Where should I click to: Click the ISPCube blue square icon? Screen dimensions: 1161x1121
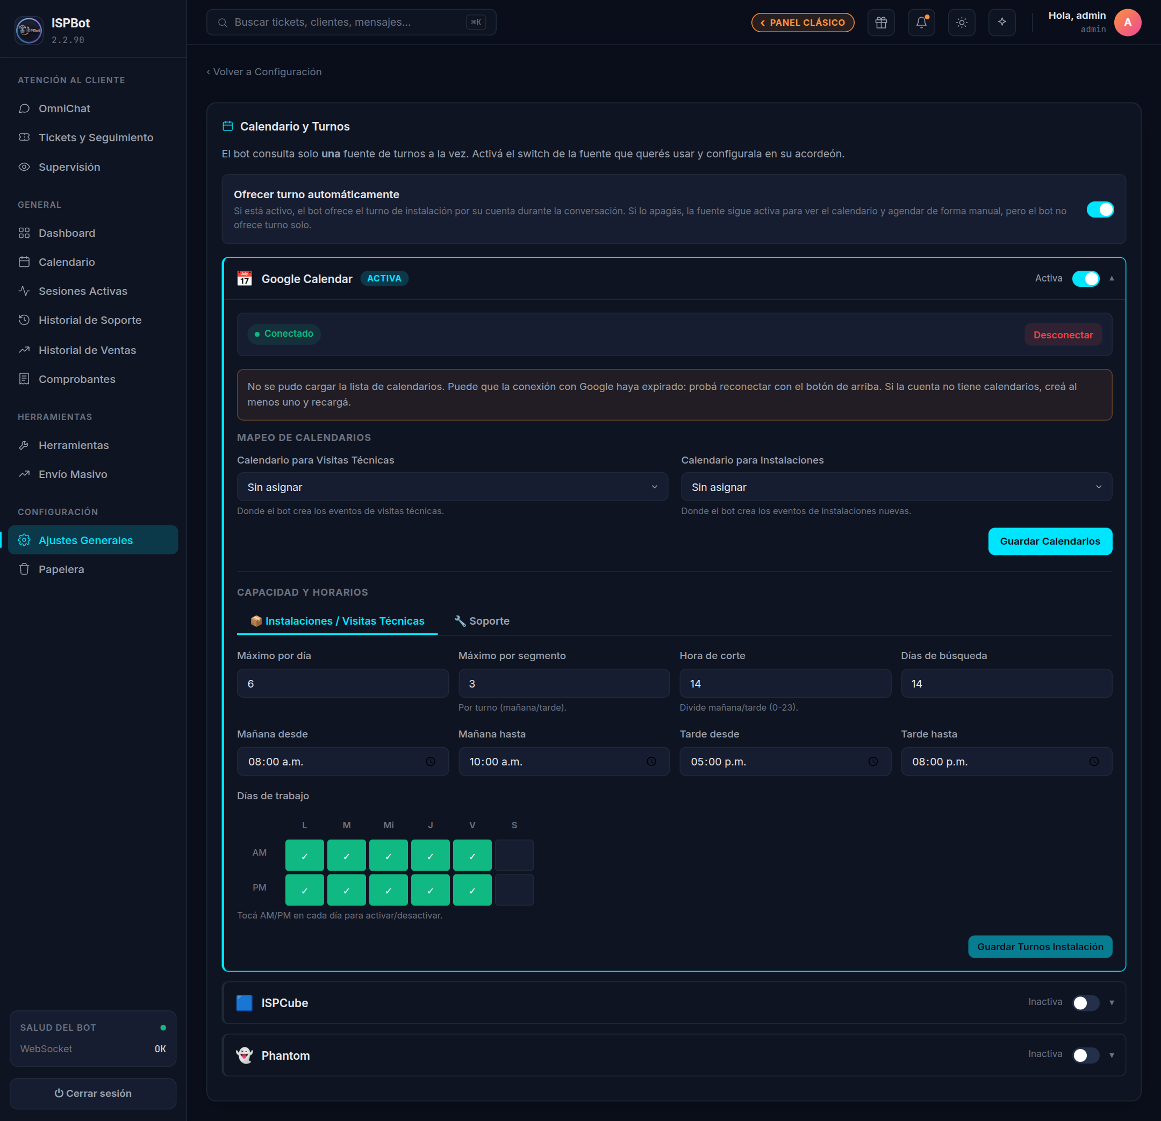244,1003
